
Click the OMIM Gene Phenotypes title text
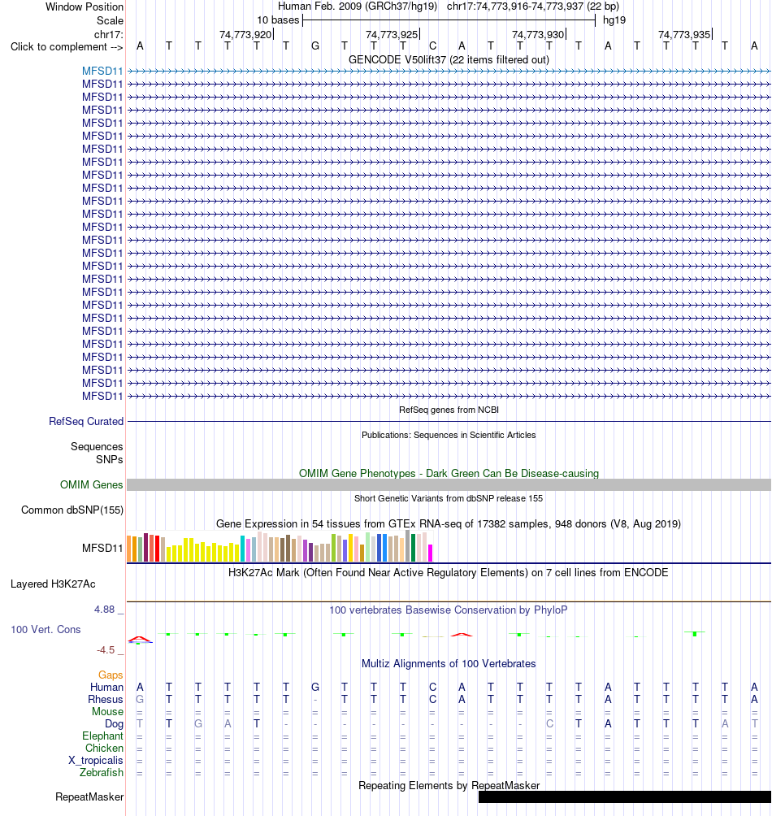tap(449, 474)
